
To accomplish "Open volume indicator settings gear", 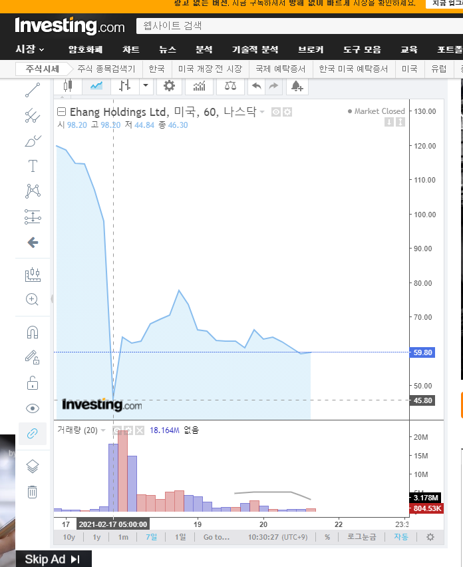I will click(x=128, y=430).
